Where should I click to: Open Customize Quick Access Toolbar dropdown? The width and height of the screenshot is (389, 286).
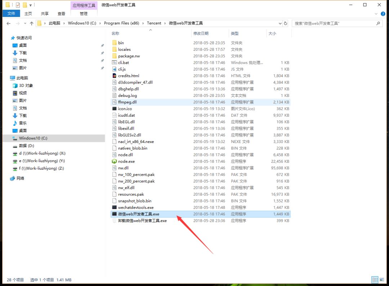tap(31, 5)
